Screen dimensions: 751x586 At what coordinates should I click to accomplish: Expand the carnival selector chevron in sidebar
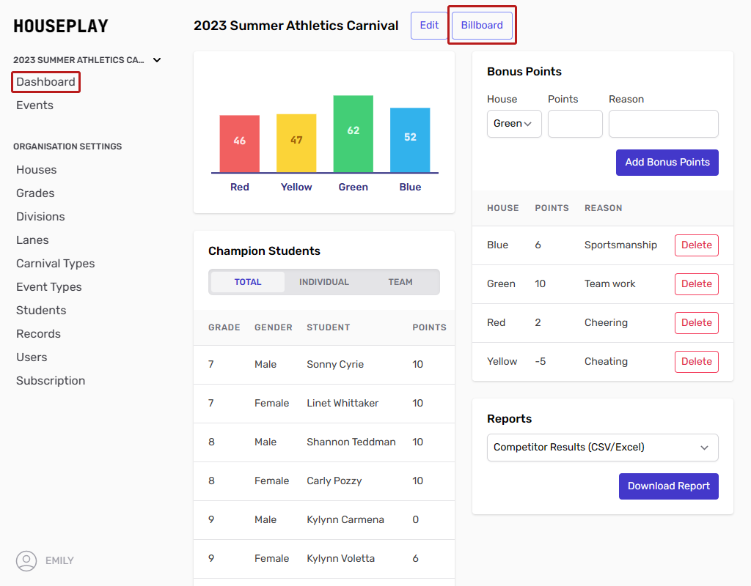(157, 60)
